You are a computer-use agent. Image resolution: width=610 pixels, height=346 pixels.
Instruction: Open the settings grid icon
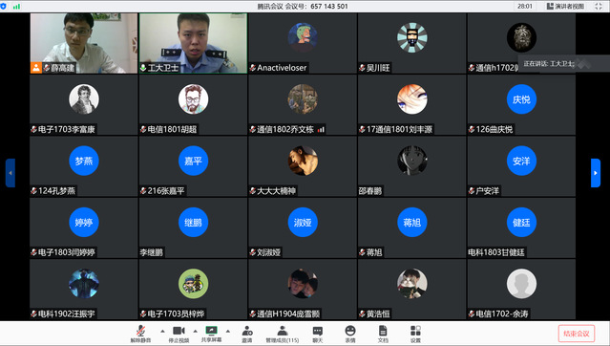pos(415,331)
